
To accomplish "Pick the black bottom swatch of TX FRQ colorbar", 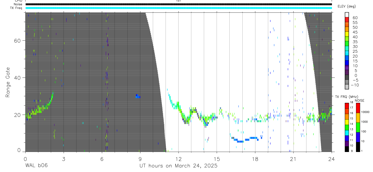I will click(x=347, y=149).
